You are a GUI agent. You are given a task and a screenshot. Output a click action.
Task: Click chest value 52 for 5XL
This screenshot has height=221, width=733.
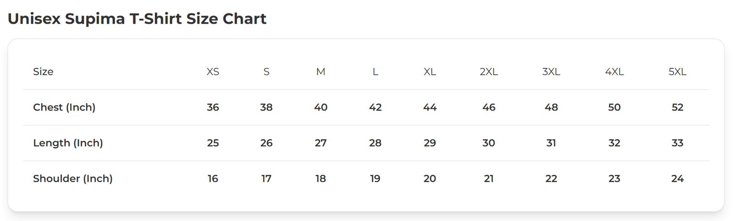click(x=677, y=107)
